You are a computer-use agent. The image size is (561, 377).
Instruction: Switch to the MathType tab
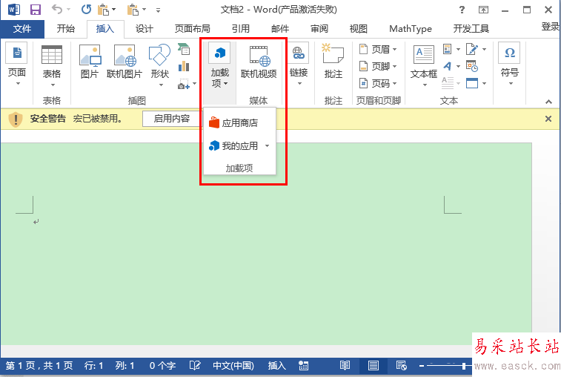411,29
